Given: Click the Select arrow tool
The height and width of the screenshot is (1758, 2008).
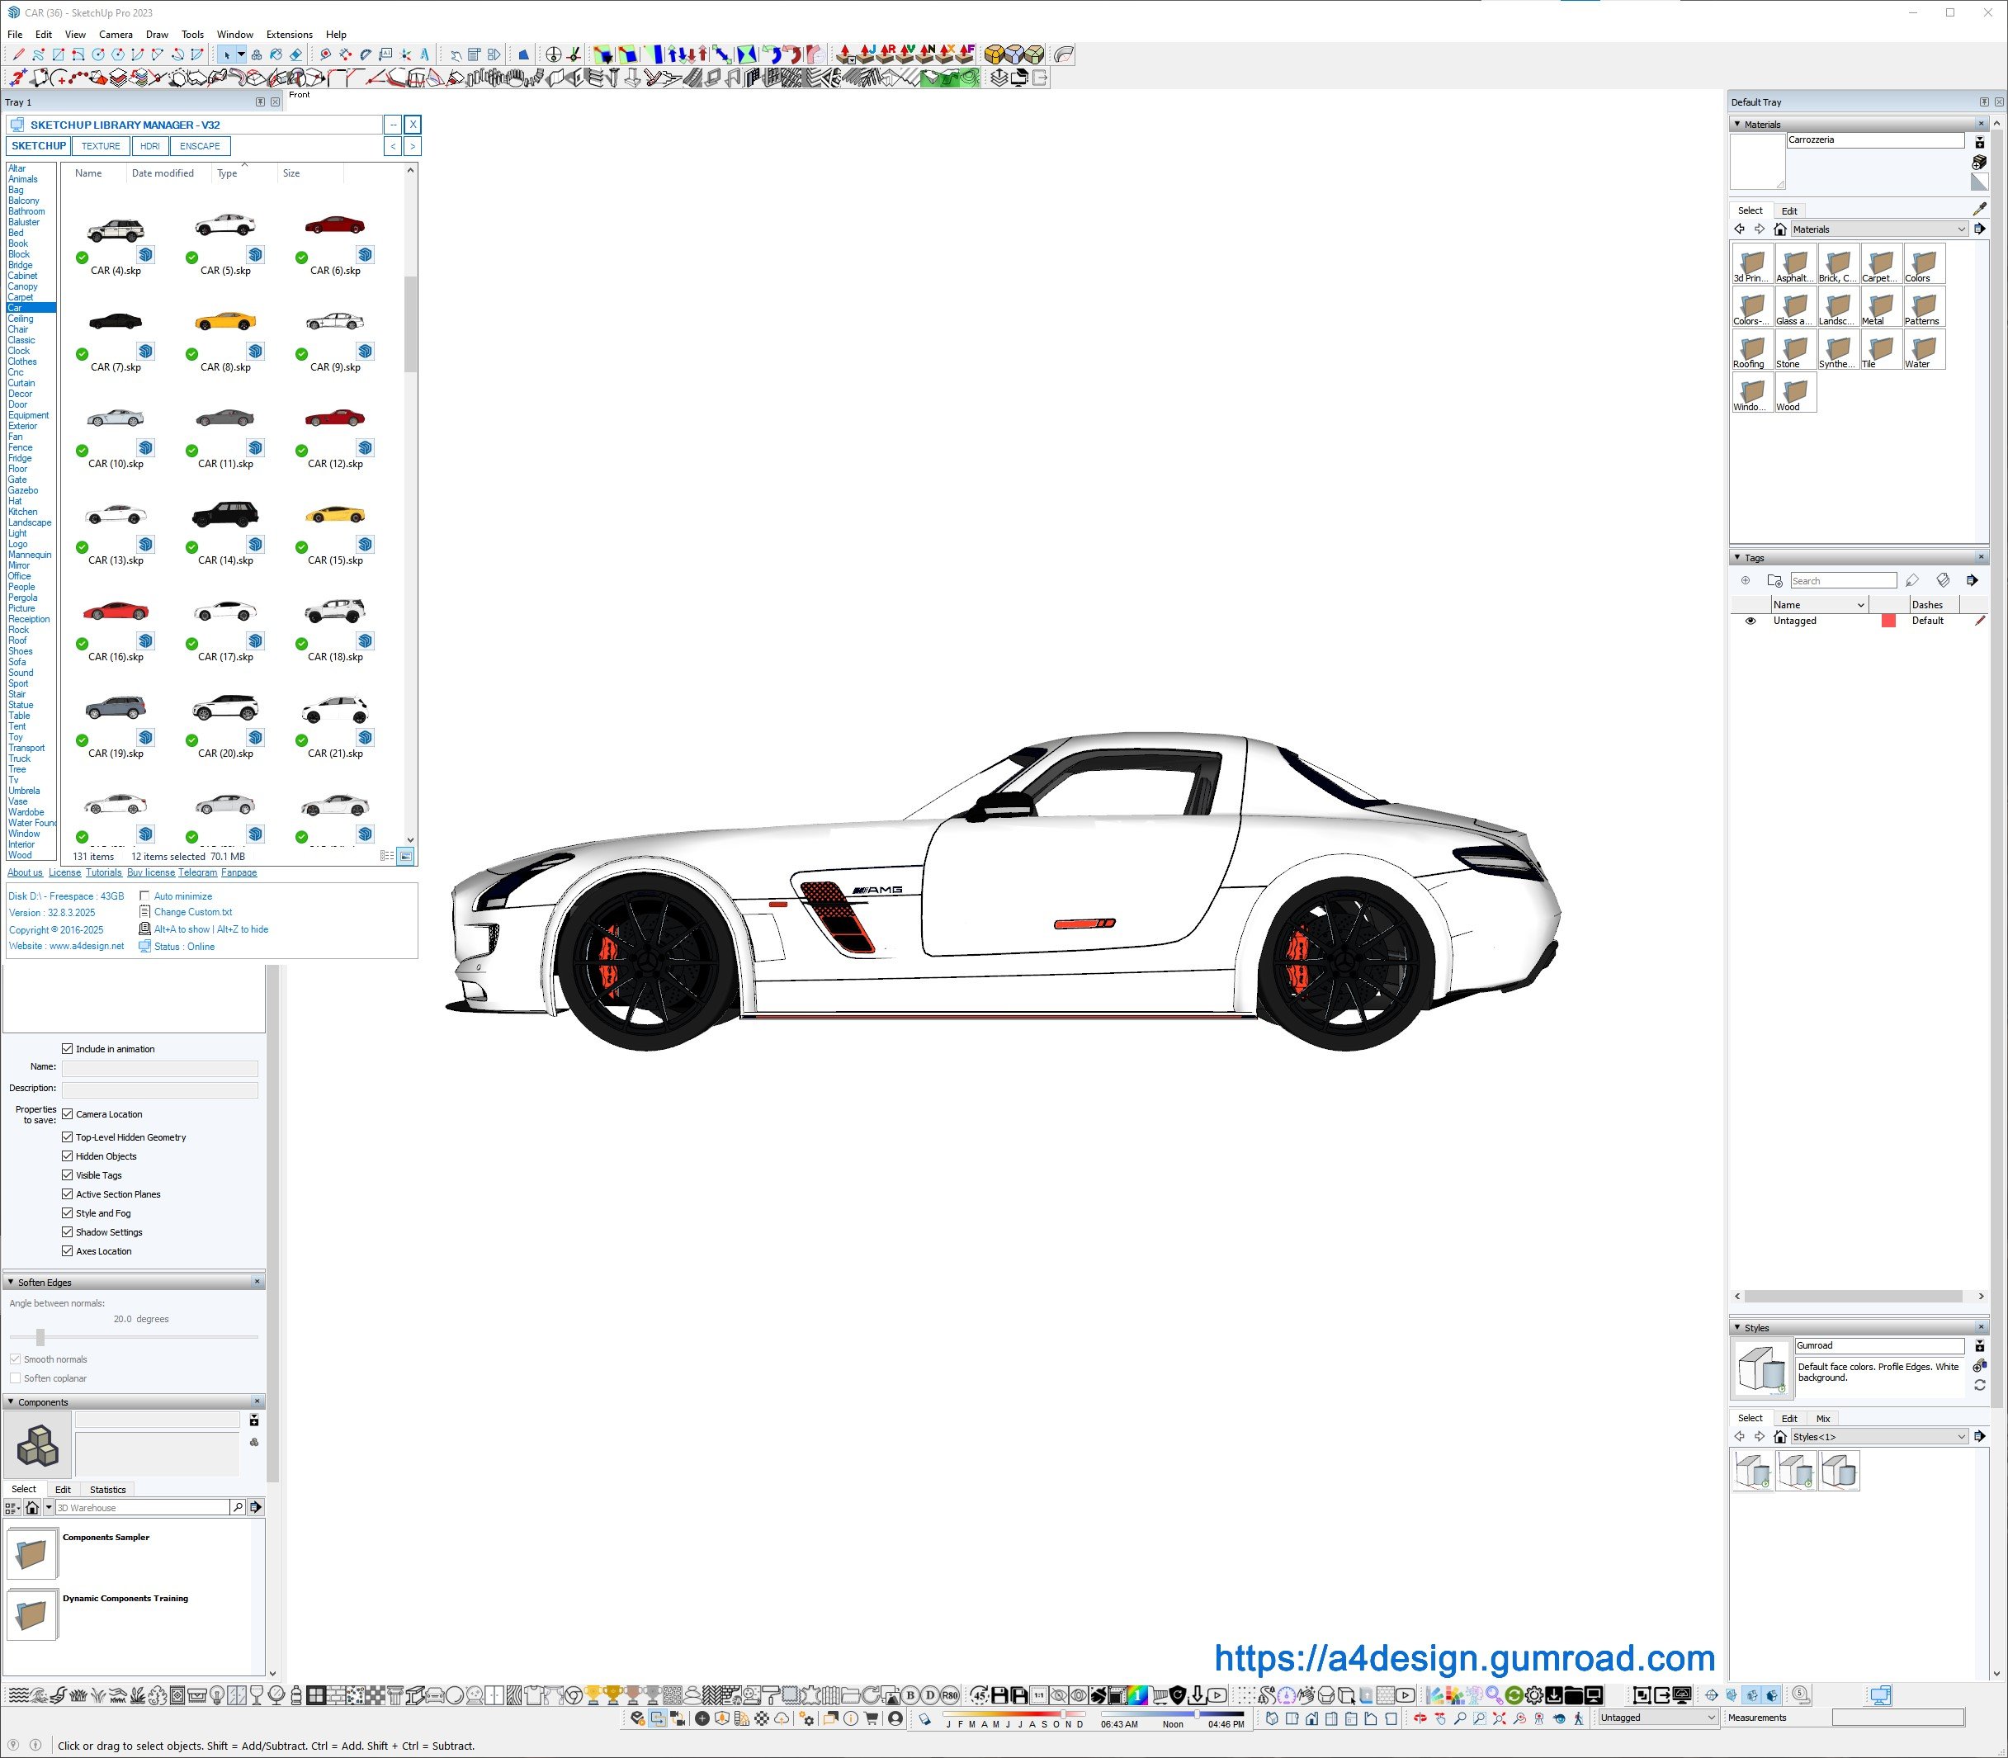Looking at the screenshot, I should [x=227, y=55].
